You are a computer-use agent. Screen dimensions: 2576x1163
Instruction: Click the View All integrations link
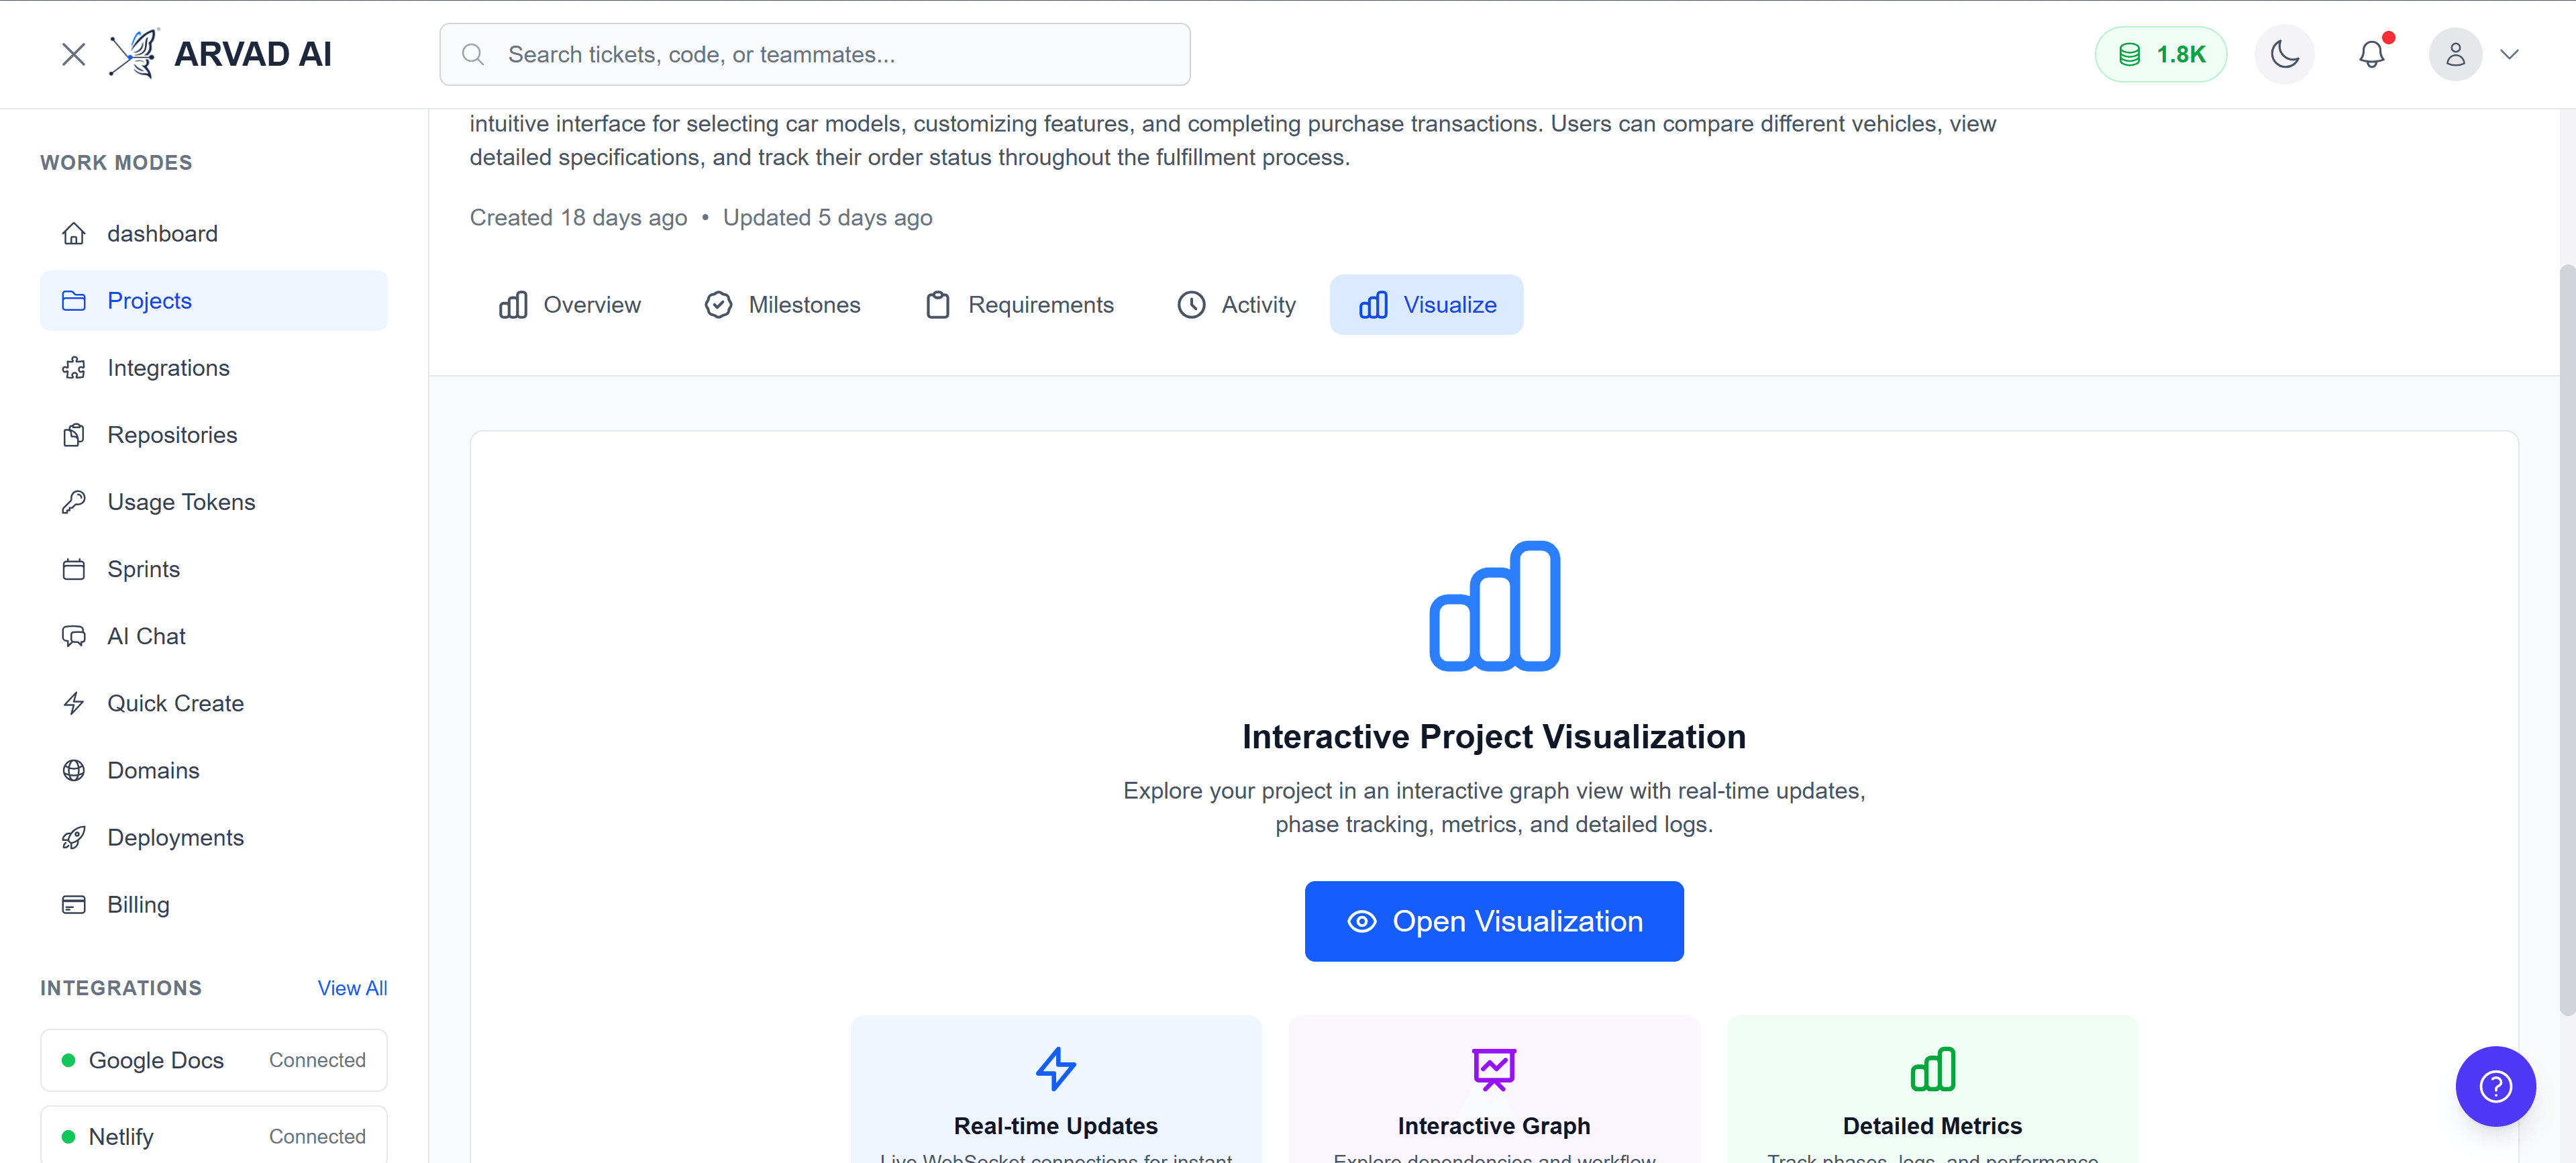point(351,987)
